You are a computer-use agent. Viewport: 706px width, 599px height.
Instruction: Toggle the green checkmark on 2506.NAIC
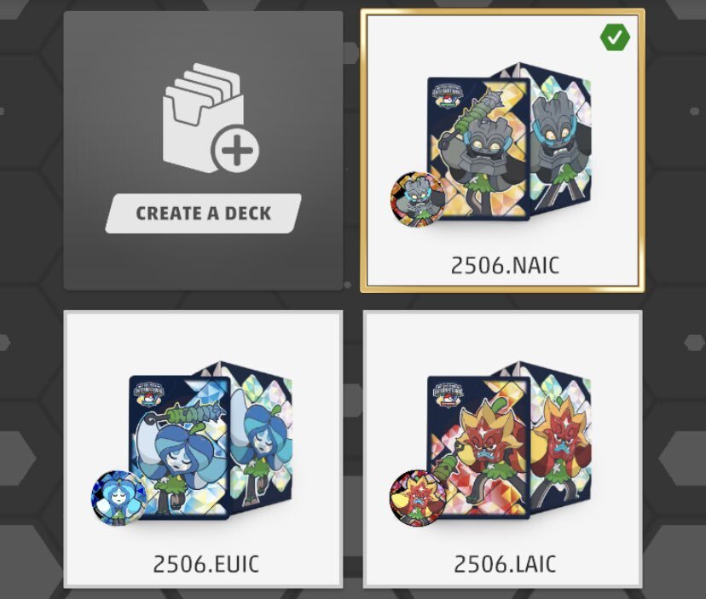615,37
